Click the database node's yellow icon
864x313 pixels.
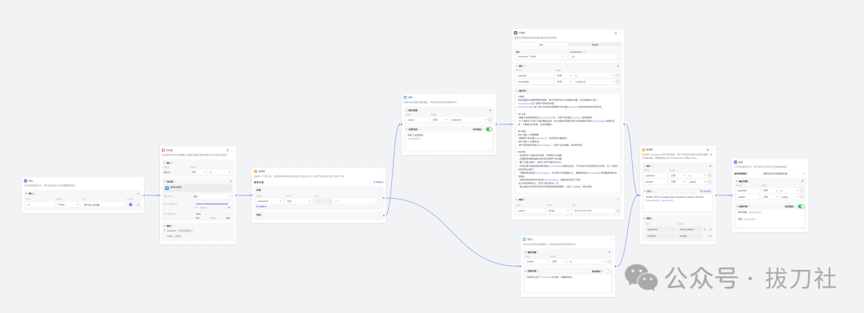pos(644,149)
